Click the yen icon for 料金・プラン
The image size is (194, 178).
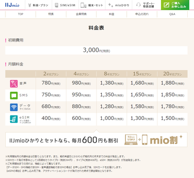coord(30,5)
